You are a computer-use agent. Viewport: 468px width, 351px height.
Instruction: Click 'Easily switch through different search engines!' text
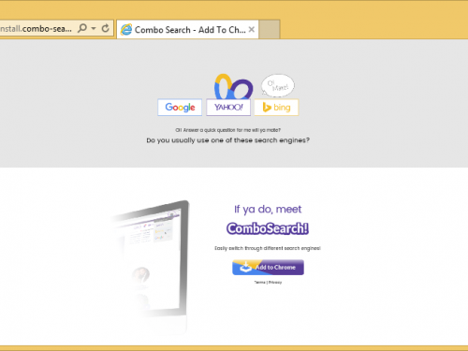point(268,248)
